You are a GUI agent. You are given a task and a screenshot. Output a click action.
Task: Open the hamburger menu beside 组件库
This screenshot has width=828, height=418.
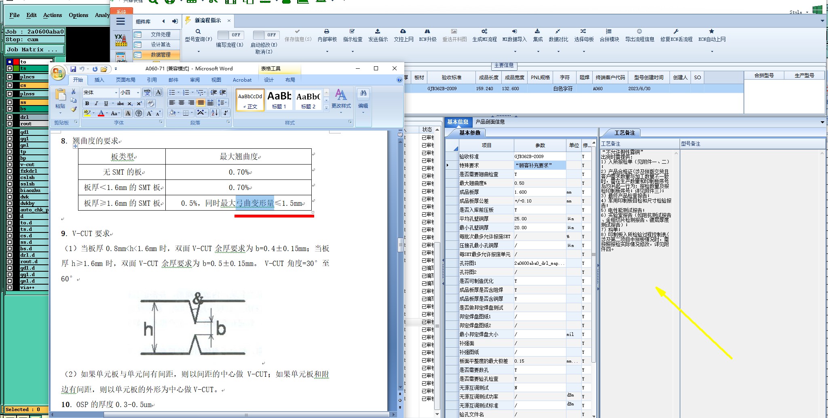point(120,21)
